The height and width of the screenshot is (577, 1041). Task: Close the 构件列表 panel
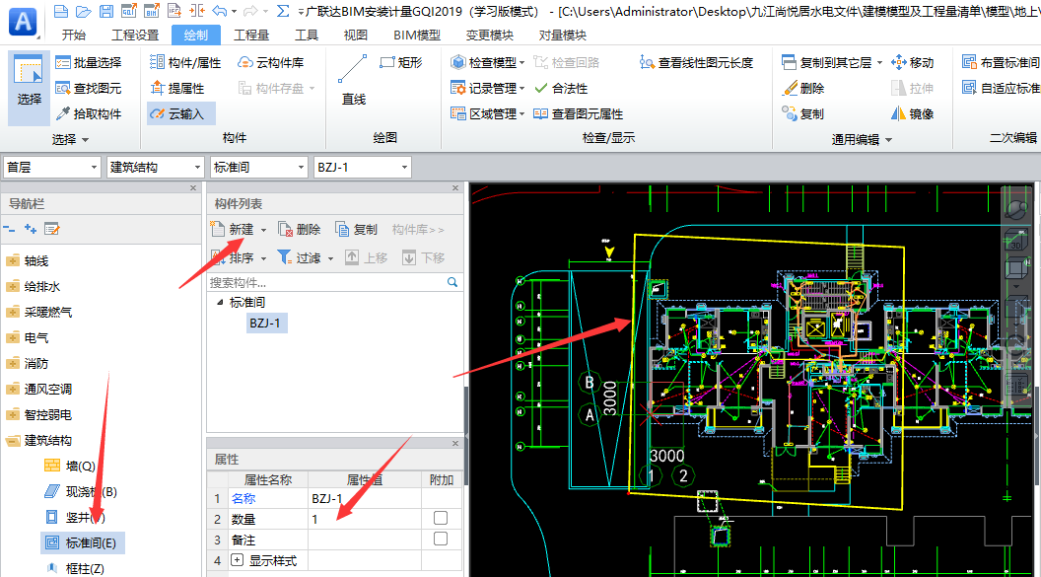pyautogui.click(x=455, y=188)
